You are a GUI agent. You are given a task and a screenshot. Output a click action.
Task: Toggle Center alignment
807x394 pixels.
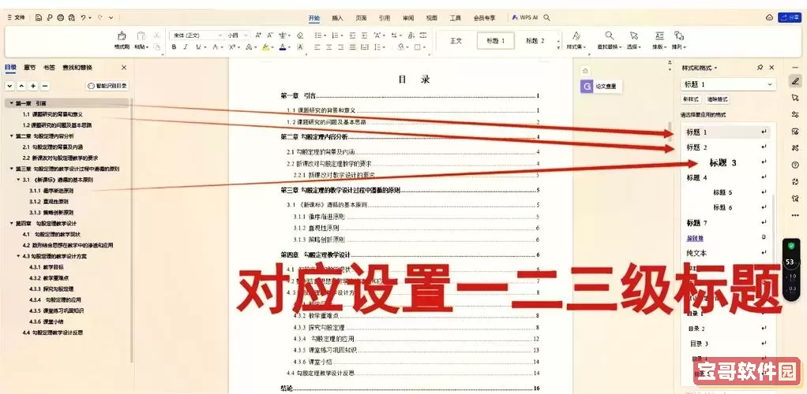(x=329, y=46)
